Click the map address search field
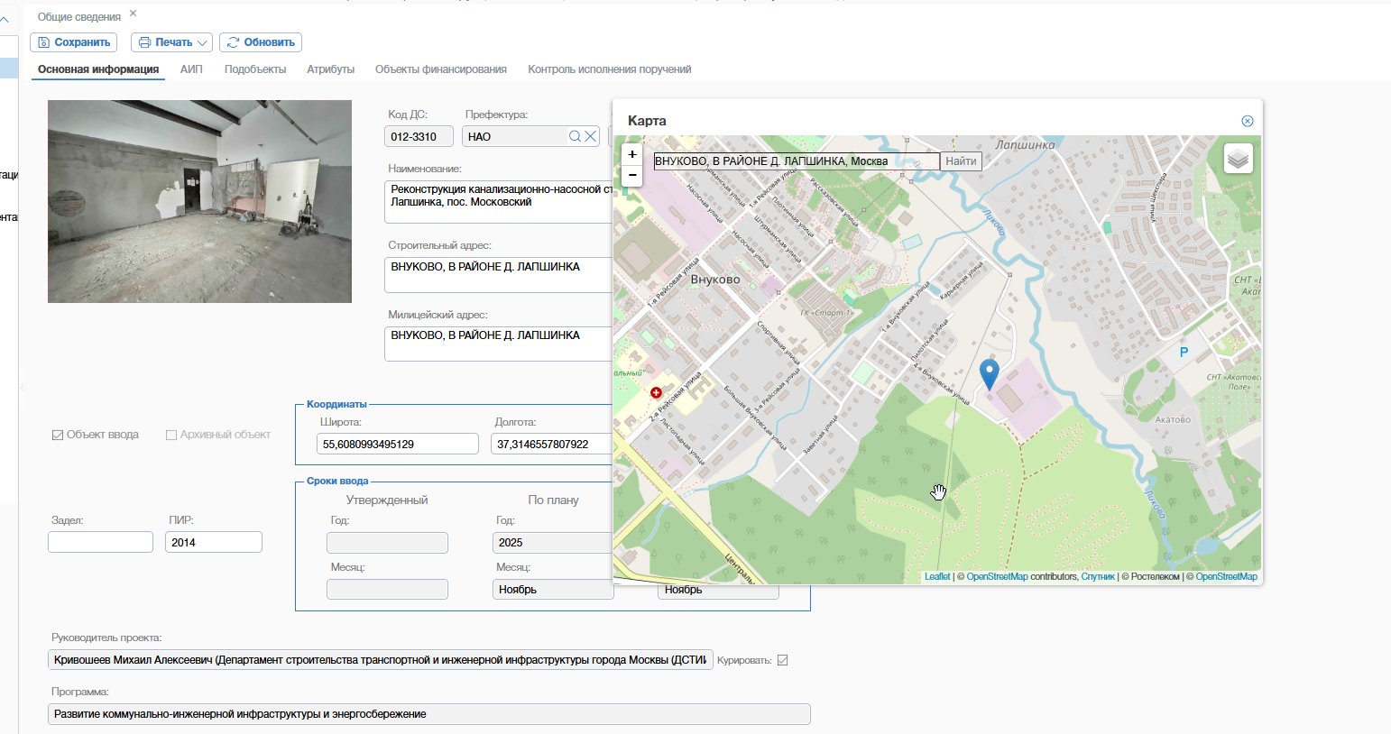Viewport: 1391px width, 734px height. pyautogui.click(x=797, y=161)
